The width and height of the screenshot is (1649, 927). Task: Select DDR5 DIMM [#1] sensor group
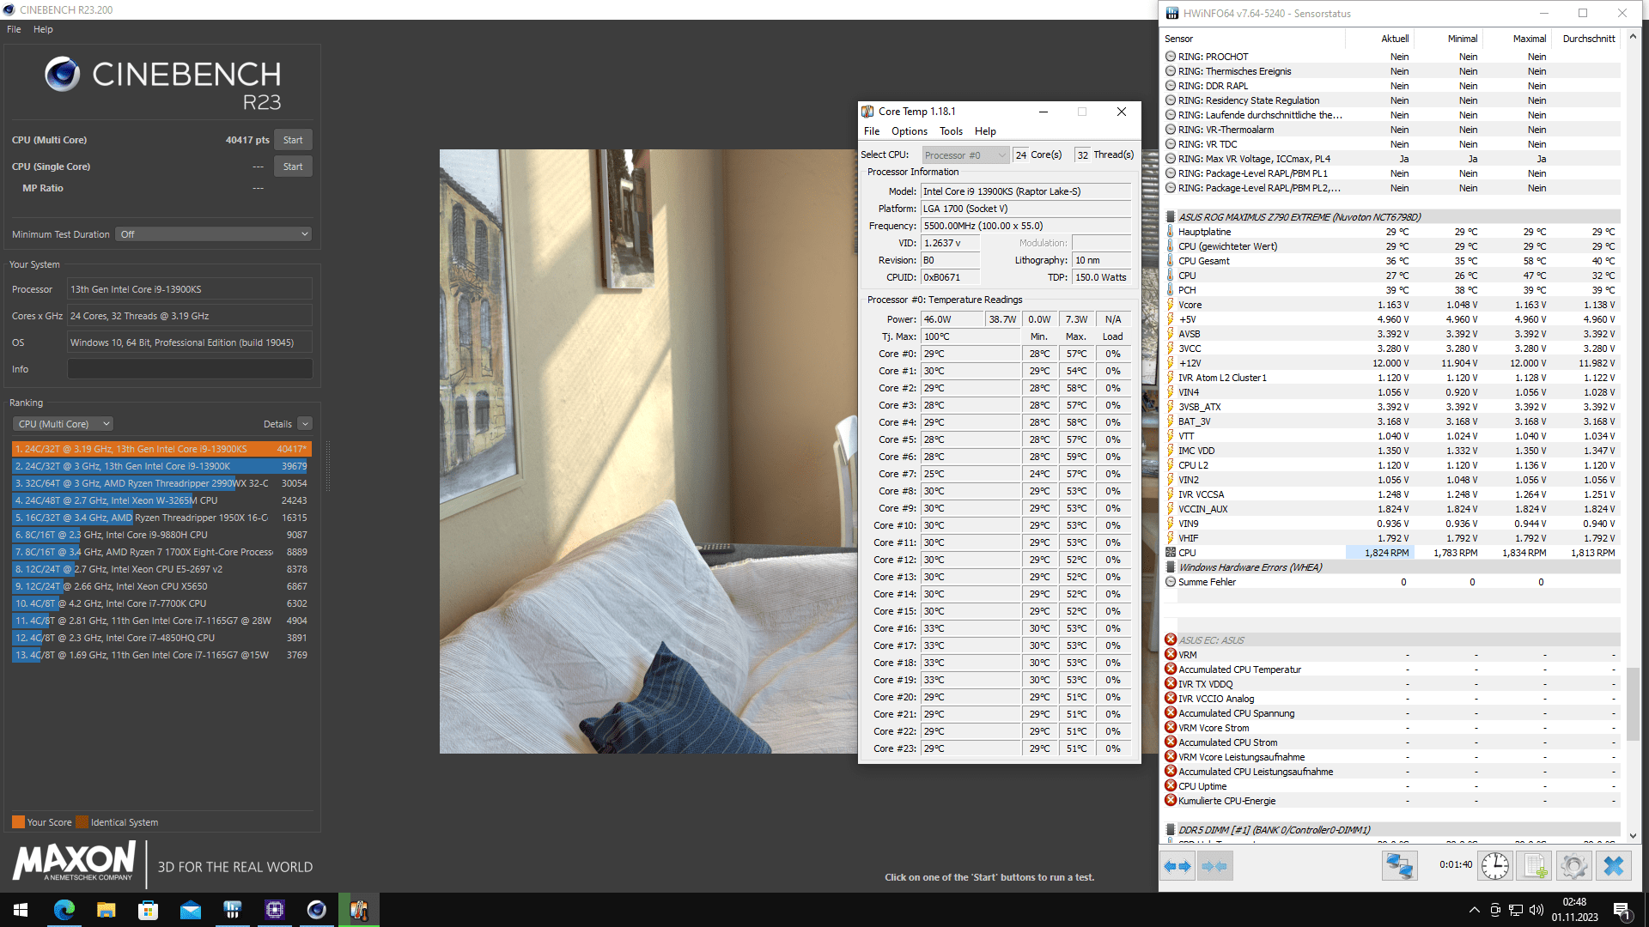(x=1391, y=830)
